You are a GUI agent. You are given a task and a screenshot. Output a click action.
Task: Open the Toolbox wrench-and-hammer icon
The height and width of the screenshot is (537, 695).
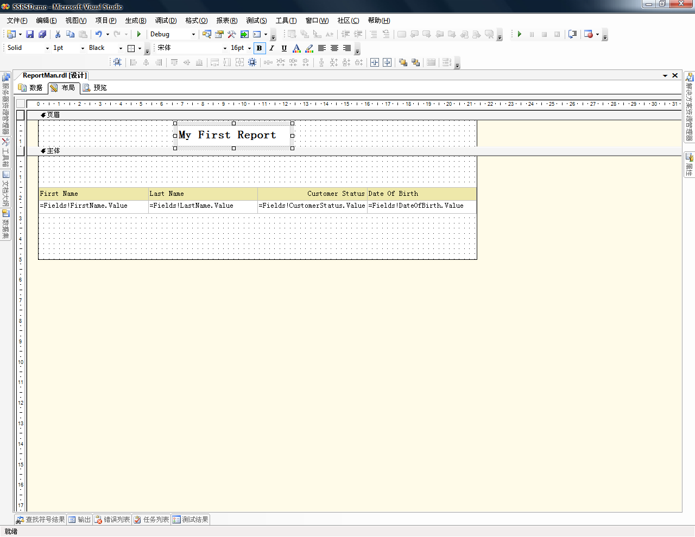[x=232, y=34]
